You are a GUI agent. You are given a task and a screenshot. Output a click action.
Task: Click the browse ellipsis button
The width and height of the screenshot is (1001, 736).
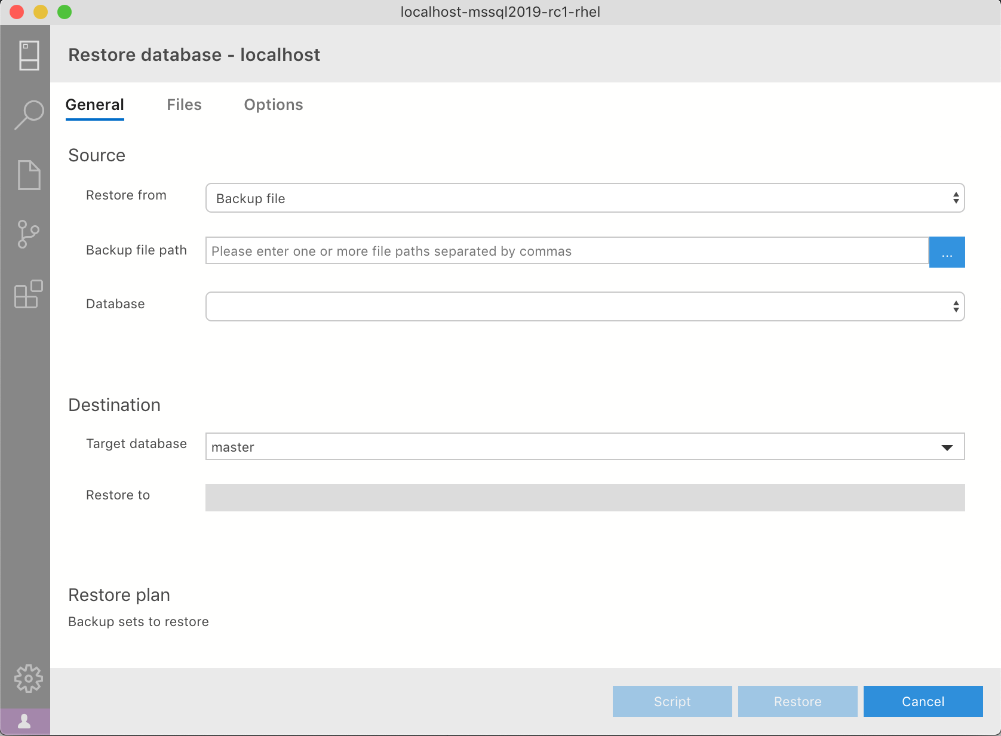947,252
